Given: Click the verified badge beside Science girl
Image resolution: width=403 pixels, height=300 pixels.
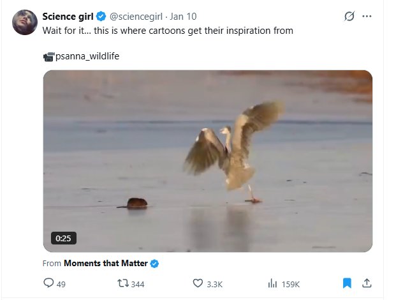Looking at the screenshot, I should (x=101, y=17).
